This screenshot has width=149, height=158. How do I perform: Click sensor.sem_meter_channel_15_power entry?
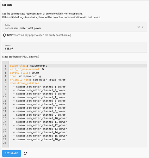click(x=41, y=136)
